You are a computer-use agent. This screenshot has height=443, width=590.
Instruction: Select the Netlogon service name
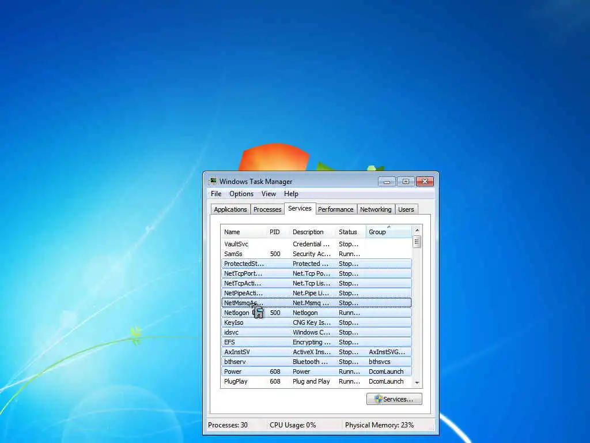pyautogui.click(x=236, y=313)
